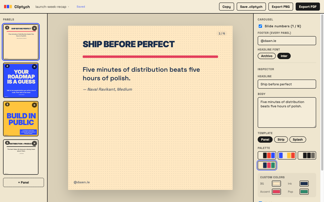This screenshot has height=202, width=324.
Task: Toggle Slide numbers checkbox
Action: (260, 26)
